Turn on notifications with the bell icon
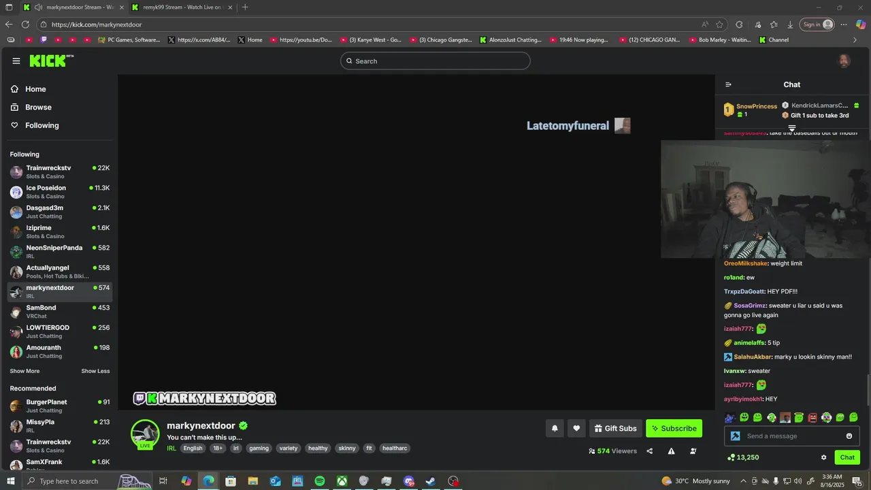 555,428
